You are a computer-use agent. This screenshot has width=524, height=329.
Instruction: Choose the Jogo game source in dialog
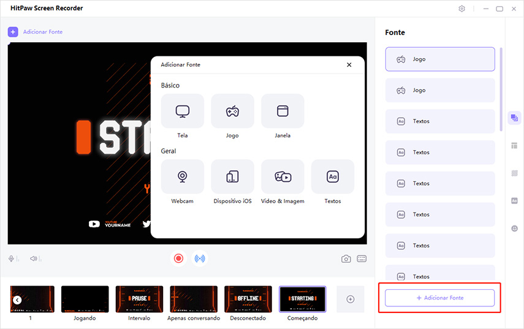[x=233, y=111]
